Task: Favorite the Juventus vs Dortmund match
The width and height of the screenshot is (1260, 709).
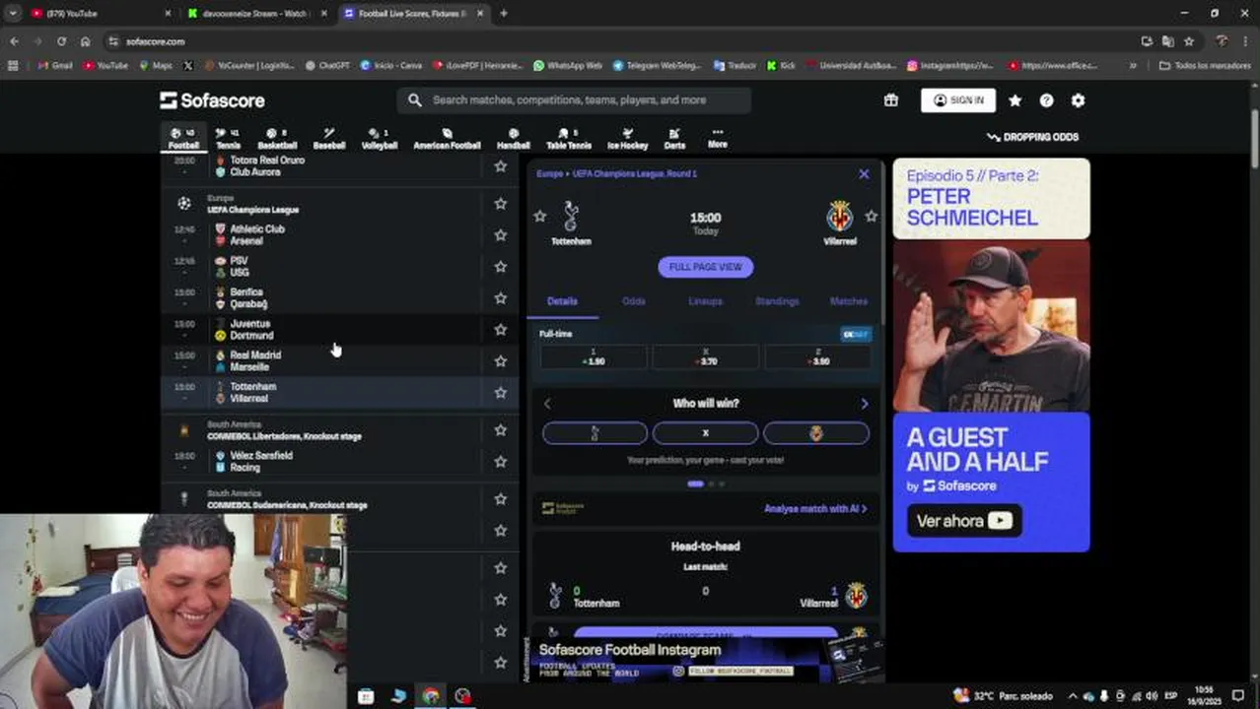Action: coord(500,329)
